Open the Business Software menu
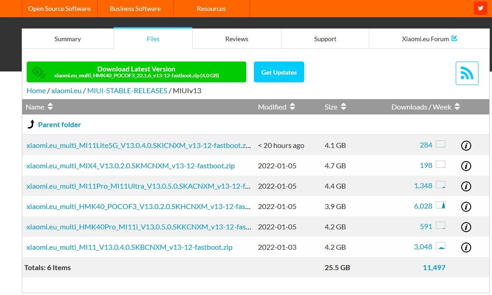492x295 pixels. pos(135,9)
